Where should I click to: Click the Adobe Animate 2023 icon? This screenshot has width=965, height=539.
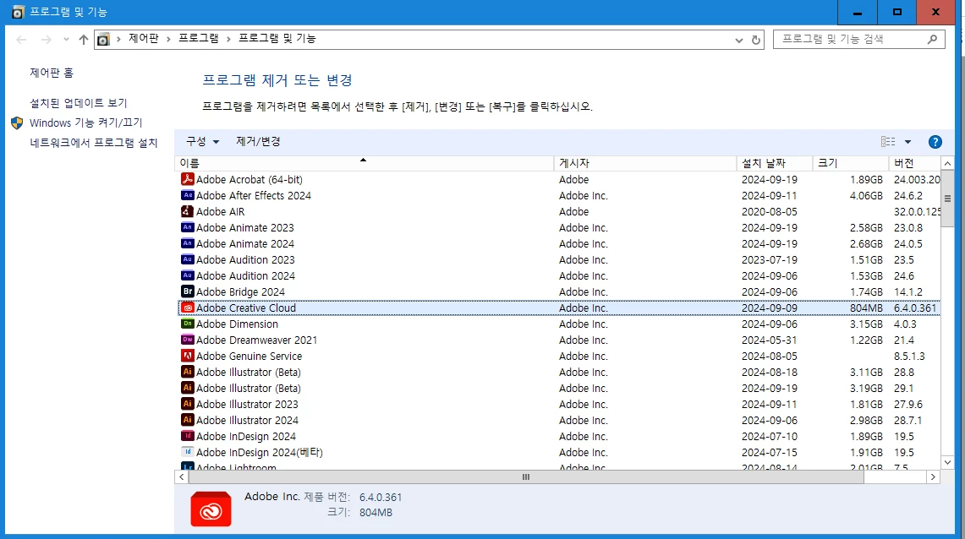pos(188,227)
